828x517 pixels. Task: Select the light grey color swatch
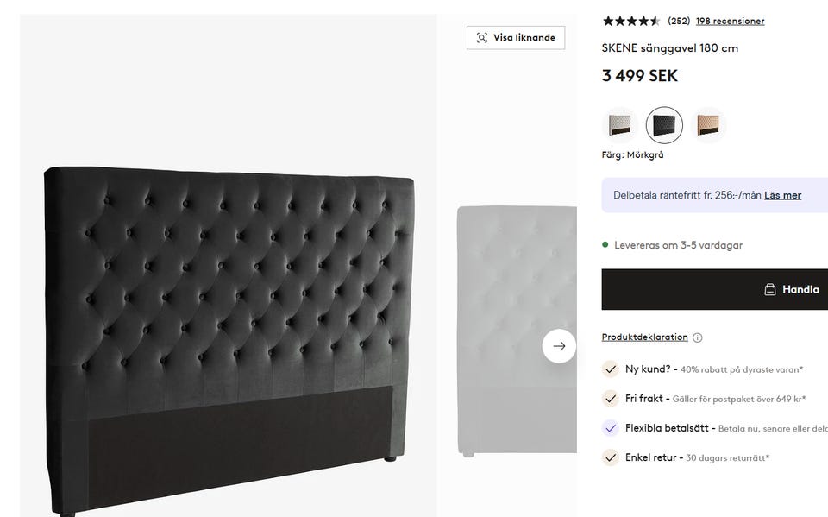618,125
